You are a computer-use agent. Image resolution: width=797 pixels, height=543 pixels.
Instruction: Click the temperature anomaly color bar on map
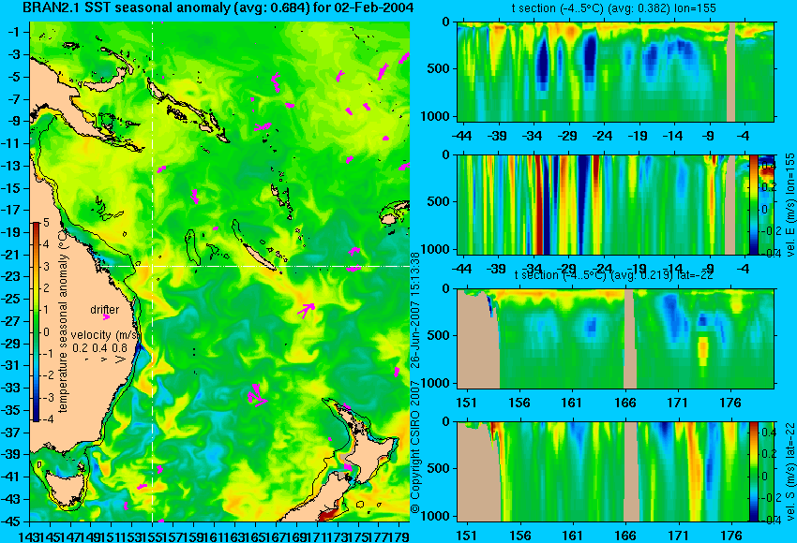coord(37,322)
